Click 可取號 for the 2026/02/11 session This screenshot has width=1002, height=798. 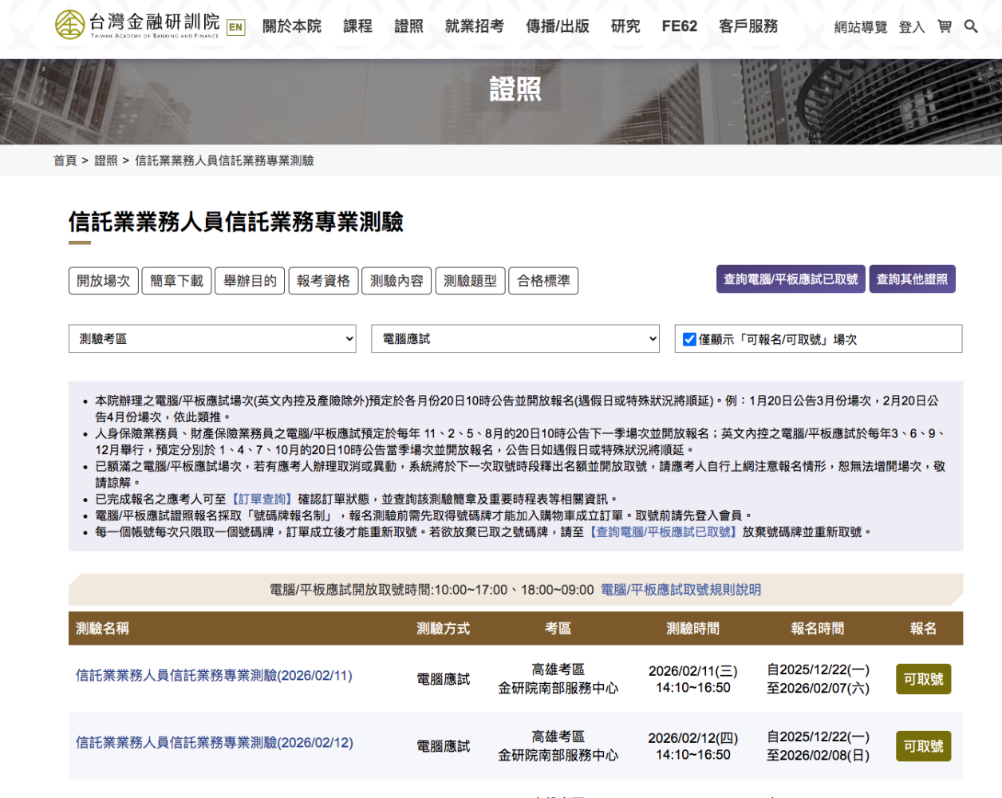[923, 679]
